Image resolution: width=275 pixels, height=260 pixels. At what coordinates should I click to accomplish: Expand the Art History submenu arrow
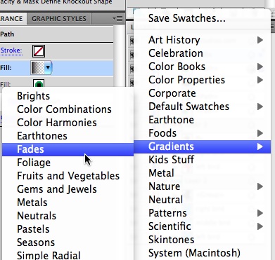260,40
